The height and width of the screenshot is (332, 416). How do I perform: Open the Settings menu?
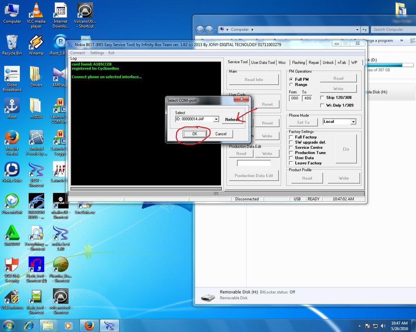[x=97, y=53]
